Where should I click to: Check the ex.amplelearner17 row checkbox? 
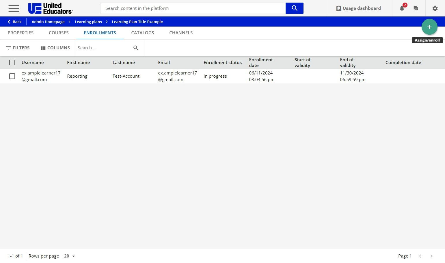click(12, 76)
